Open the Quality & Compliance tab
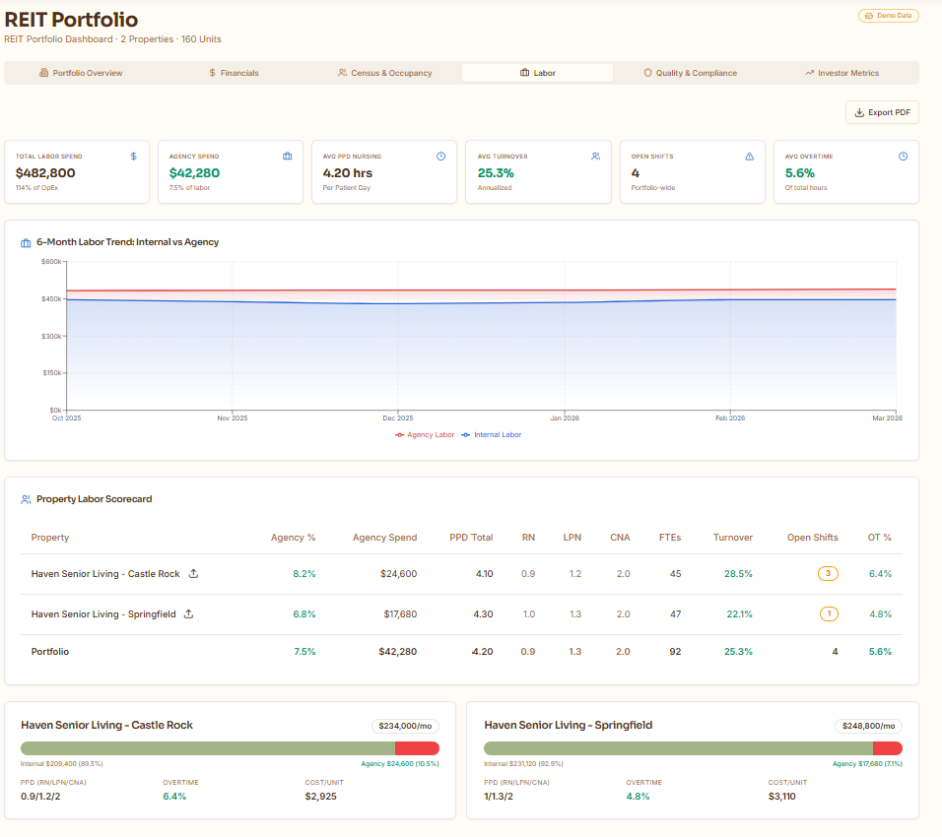Image resolution: width=942 pixels, height=837 pixels. (690, 73)
